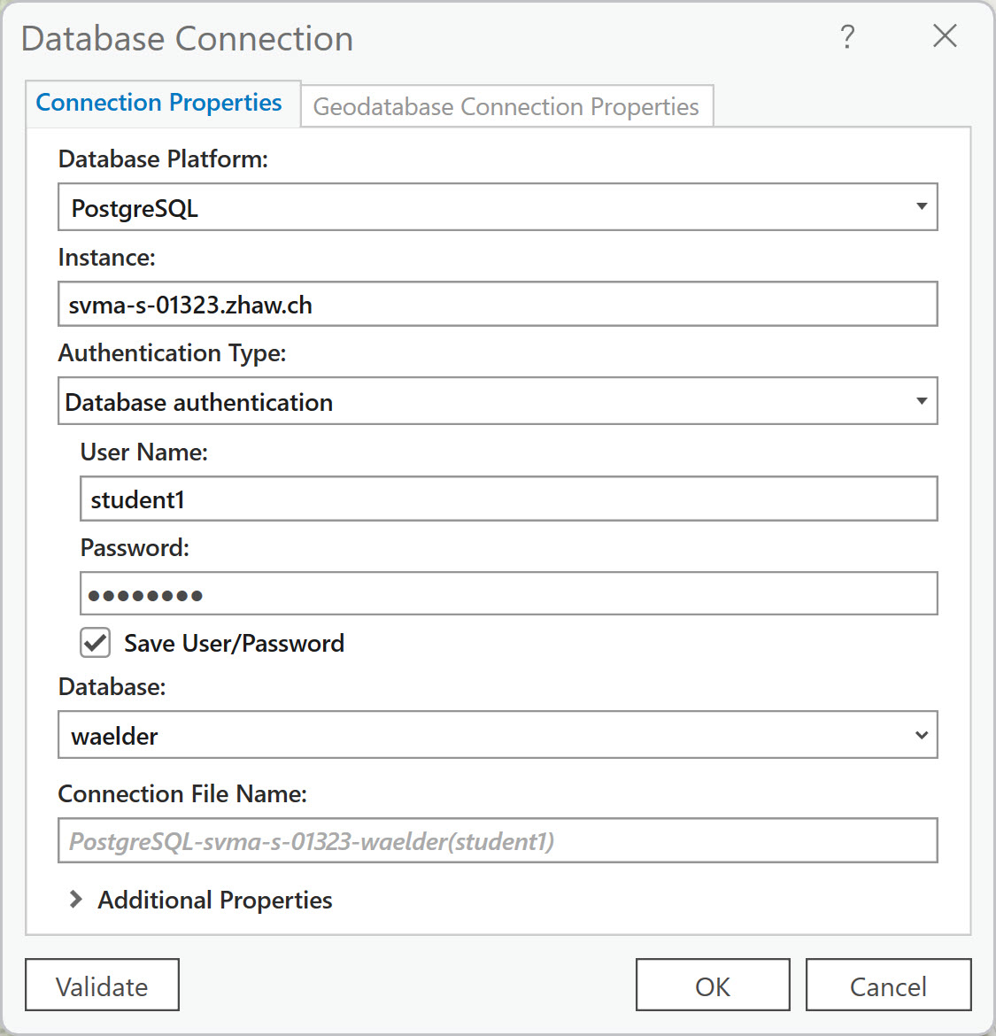Viewport: 996px width, 1036px height.
Task: Click inside the Password field
Action: pos(507,594)
